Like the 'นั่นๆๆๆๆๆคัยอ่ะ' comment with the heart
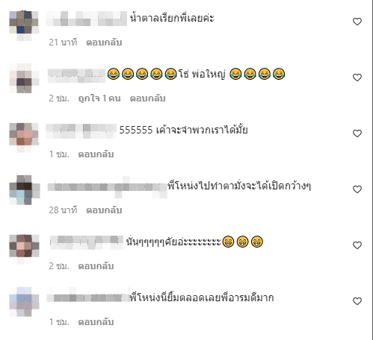The width and height of the screenshot is (373, 340). (357, 245)
